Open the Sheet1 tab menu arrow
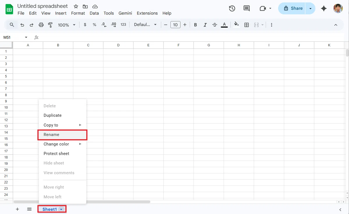 point(61,209)
